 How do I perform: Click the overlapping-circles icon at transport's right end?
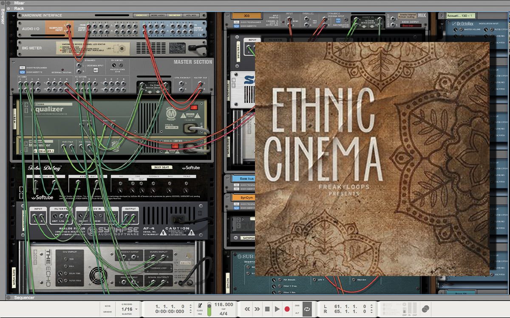pos(425,309)
